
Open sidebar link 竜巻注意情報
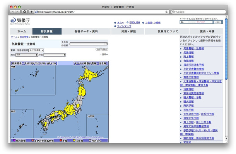pyautogui.click(x=191, y=77)
